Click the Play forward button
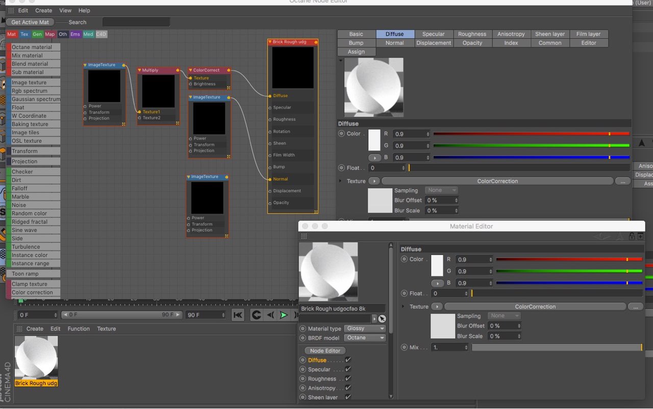Viewport: 653px width, 409px height. [x=284, y=315]
